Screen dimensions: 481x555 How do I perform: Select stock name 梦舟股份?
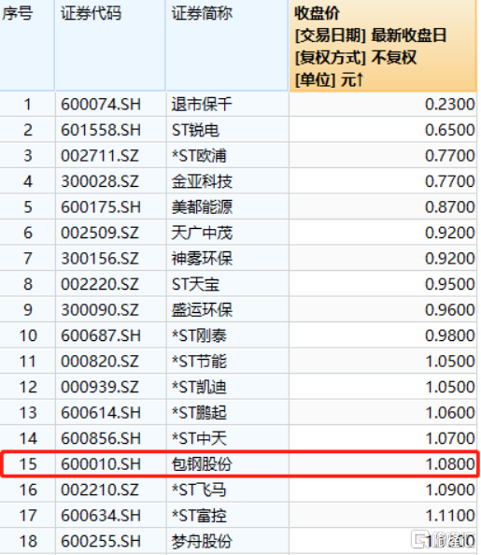pos(202,541)
